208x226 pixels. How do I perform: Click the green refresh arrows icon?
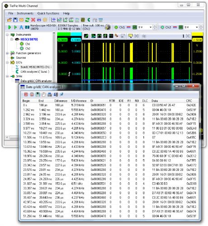tap(27, 20)
